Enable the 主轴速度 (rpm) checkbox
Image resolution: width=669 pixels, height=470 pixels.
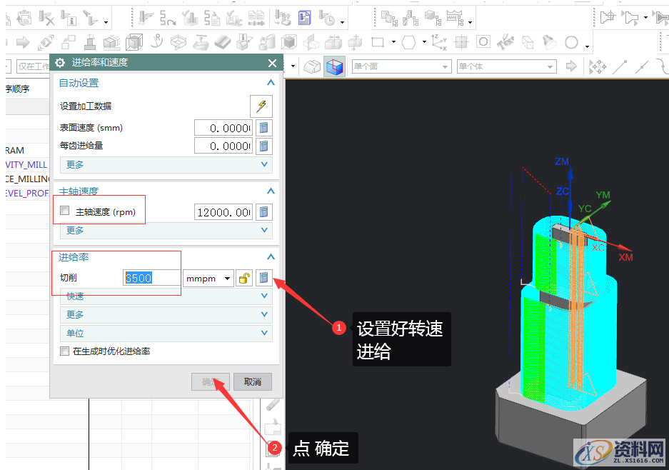65,211
